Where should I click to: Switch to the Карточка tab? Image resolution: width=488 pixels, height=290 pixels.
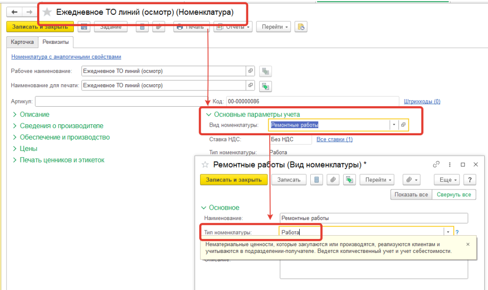(x=22, y=42)
